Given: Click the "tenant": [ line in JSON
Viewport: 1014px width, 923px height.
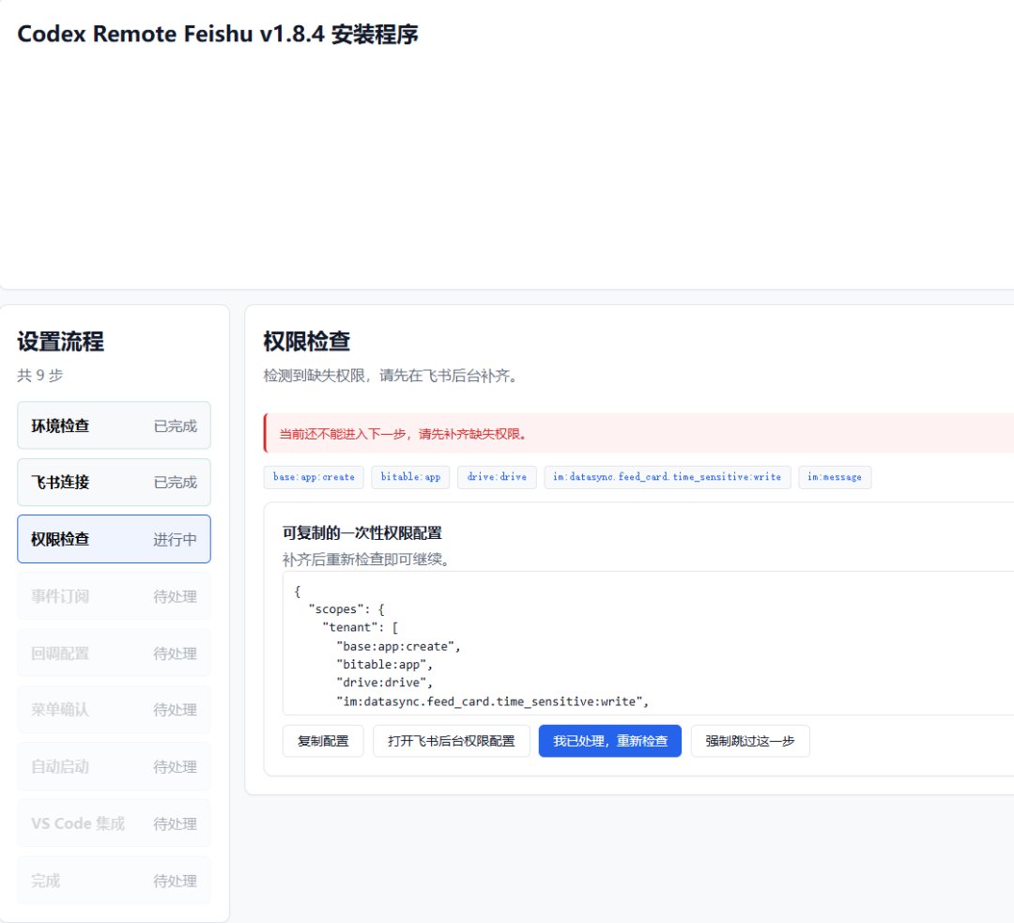Looking at the screenshot, I should tap(361, 627).
